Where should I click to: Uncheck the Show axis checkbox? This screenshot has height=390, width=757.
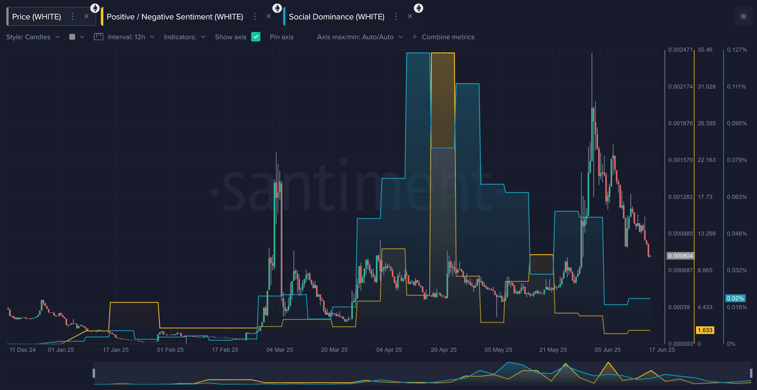pyautogui.click(x=256, y=37)
